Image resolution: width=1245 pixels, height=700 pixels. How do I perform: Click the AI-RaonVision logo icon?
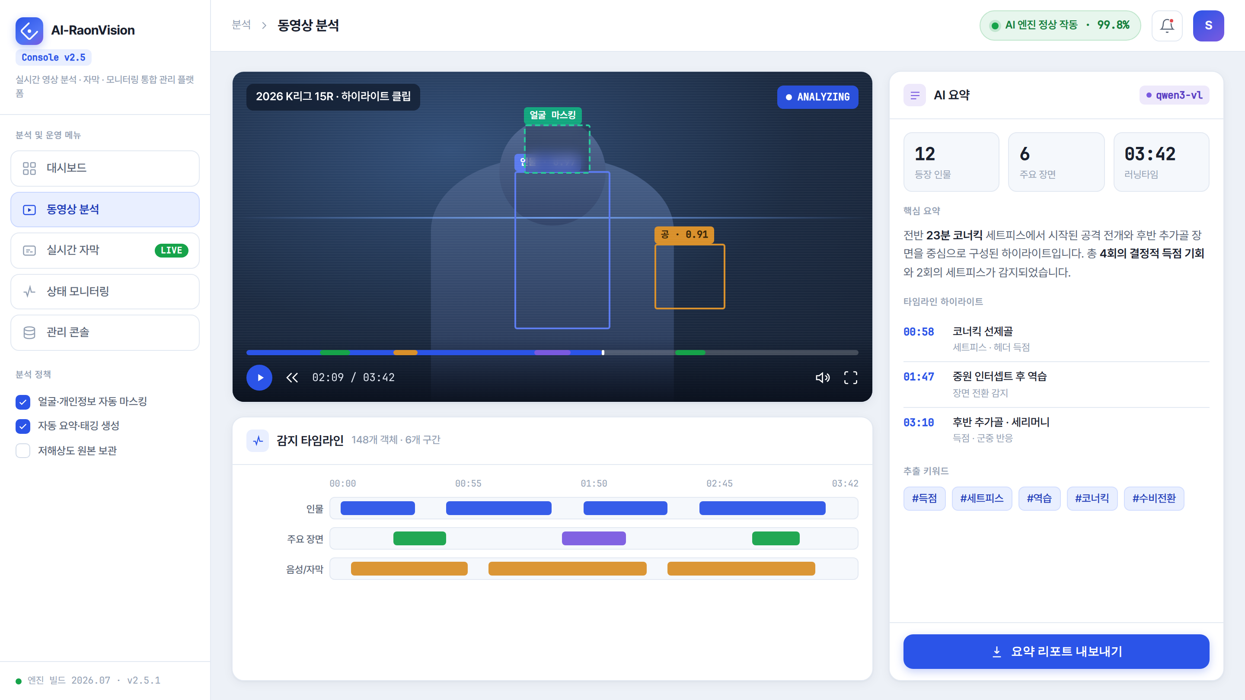coord(29,31)
